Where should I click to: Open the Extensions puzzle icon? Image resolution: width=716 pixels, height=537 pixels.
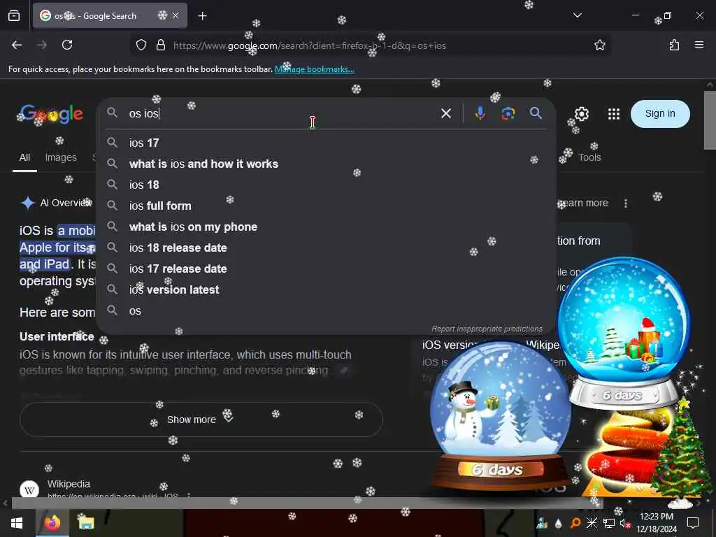click(674, 45)
